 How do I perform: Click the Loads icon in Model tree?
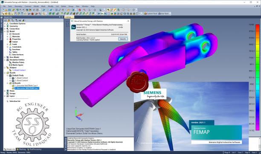(x=10, y=44)
